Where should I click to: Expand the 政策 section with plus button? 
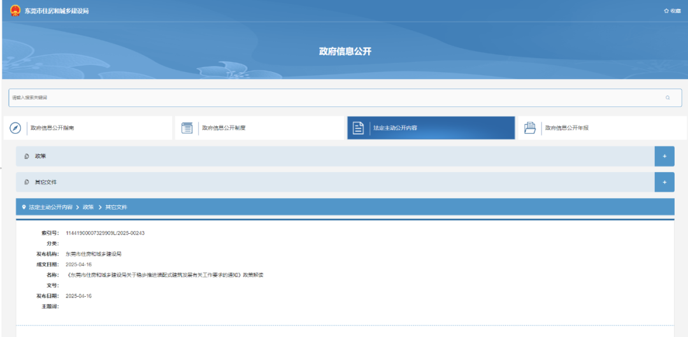[664, 156]
